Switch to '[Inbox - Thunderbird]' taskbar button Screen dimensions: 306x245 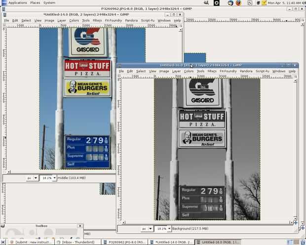[x=78, y=242]
